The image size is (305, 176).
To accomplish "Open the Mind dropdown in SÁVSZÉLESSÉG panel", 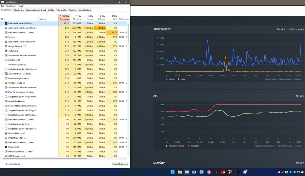I will [281, 29].
